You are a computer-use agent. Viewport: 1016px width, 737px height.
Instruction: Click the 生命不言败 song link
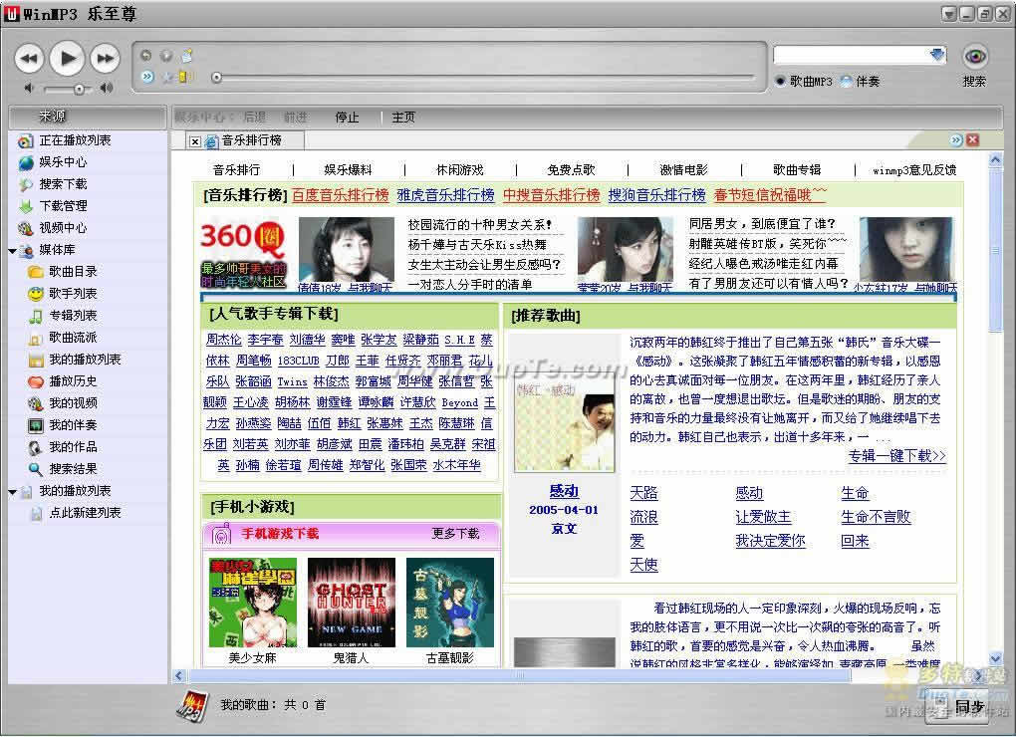(876, 517)
